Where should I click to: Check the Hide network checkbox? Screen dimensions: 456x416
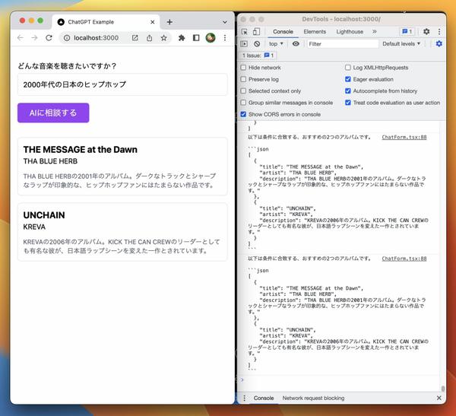click(243, 68)
